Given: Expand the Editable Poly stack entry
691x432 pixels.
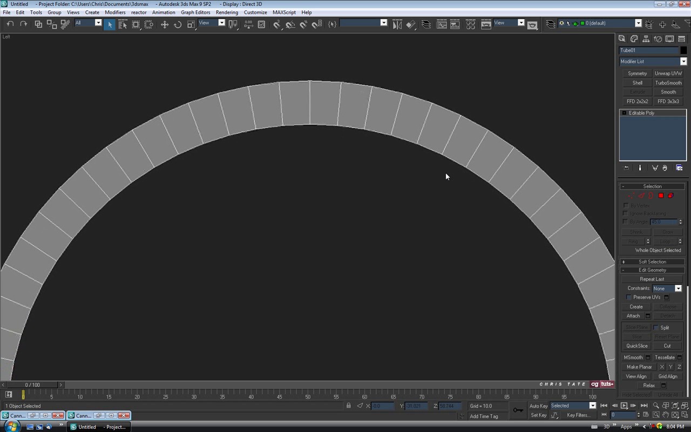Looking at the screenshot, I should point(624,113).
